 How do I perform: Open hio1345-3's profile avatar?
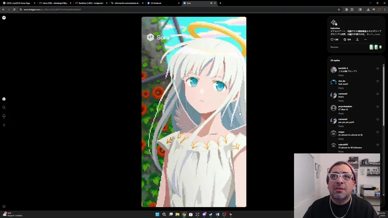tap(333, 70)
